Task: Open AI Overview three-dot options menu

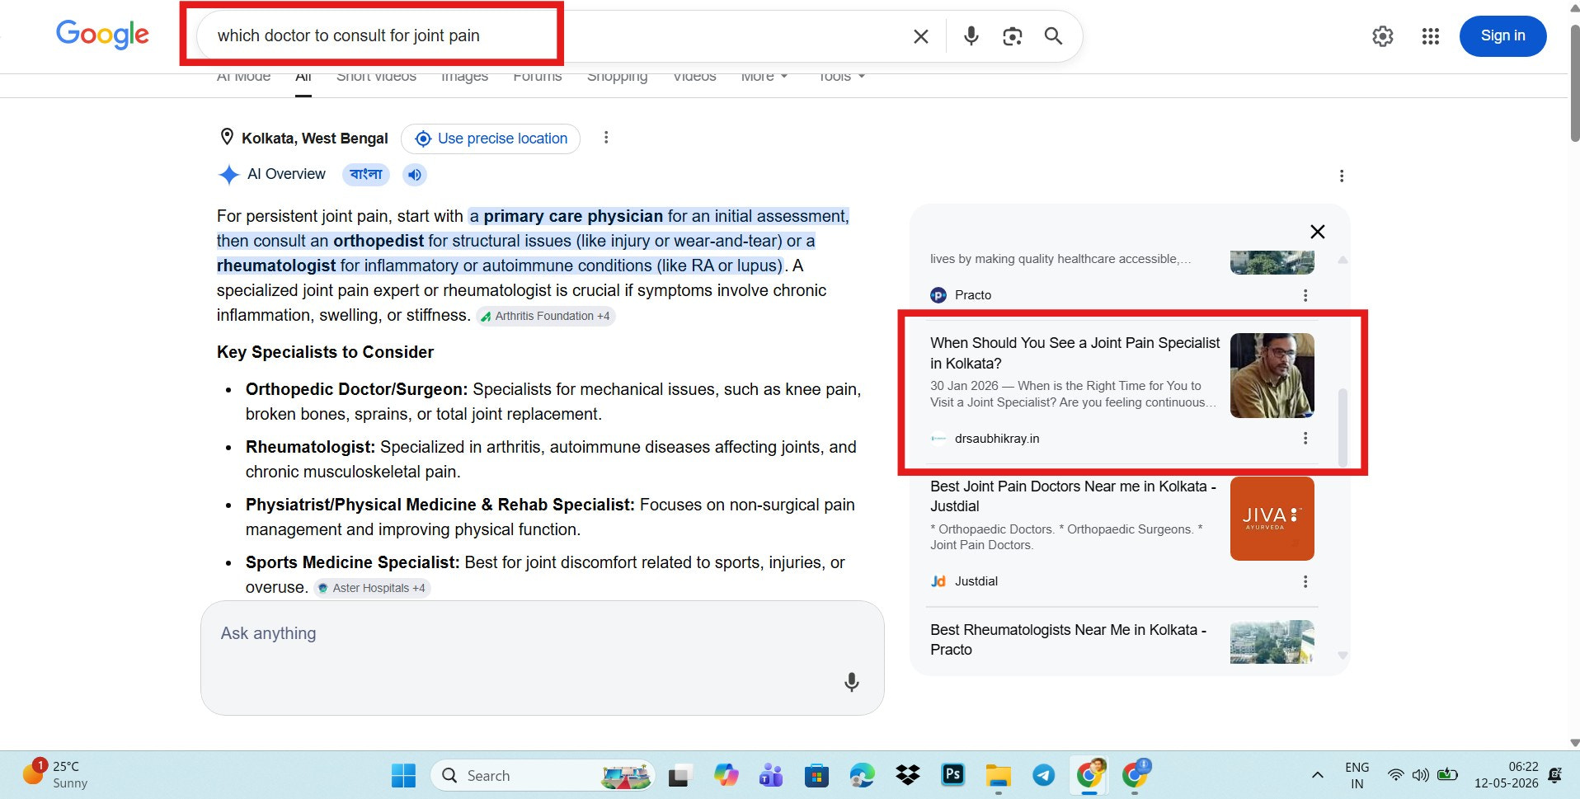Action: click(x=1342, y=176)
